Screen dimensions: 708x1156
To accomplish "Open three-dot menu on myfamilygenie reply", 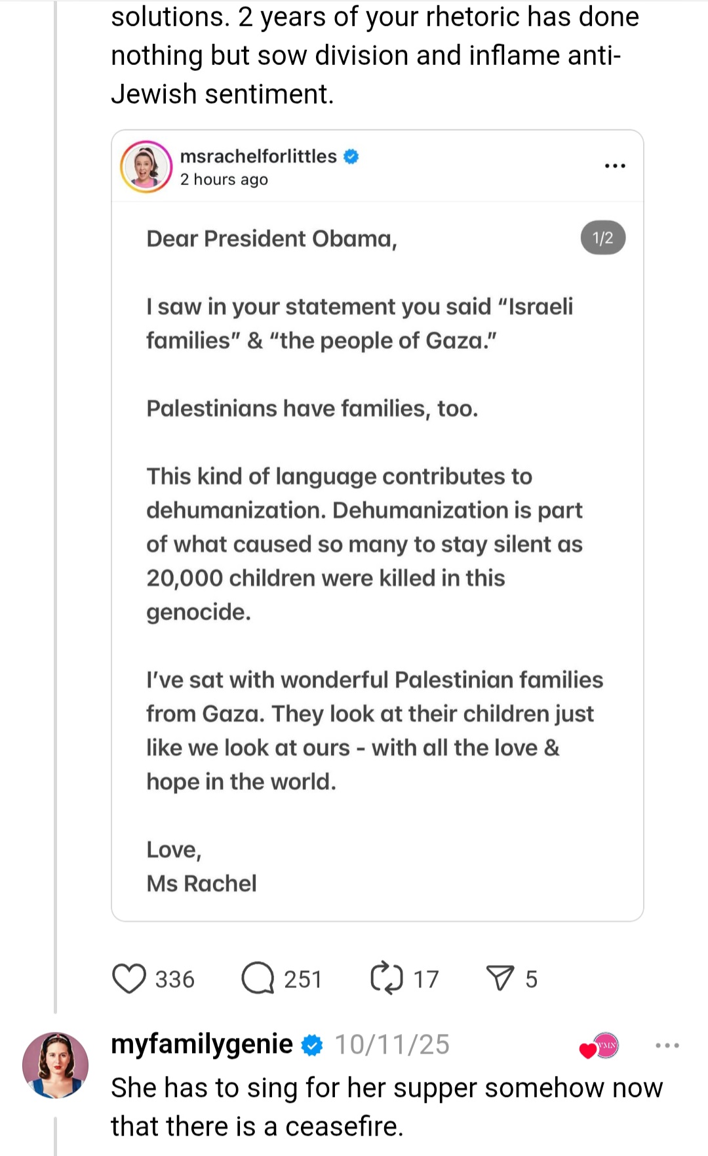I will click(667, 1045).
